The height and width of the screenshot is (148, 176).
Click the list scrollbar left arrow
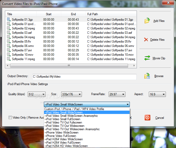(8, 65)
